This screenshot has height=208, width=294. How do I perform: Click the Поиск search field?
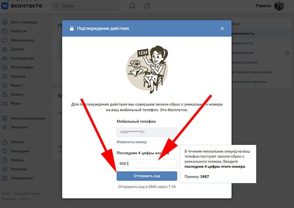[x=86, y=6]
